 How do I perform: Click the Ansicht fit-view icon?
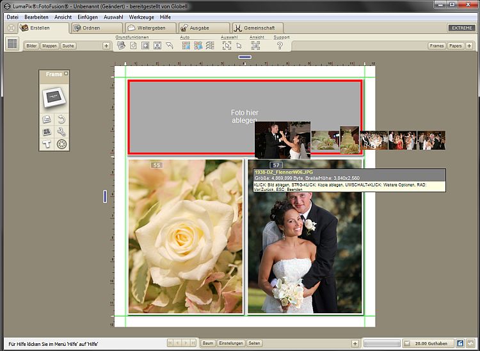coord(256,45)
